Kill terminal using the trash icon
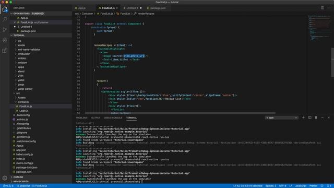Viewport: 334px width, 188px height. [x=316, y=118]
